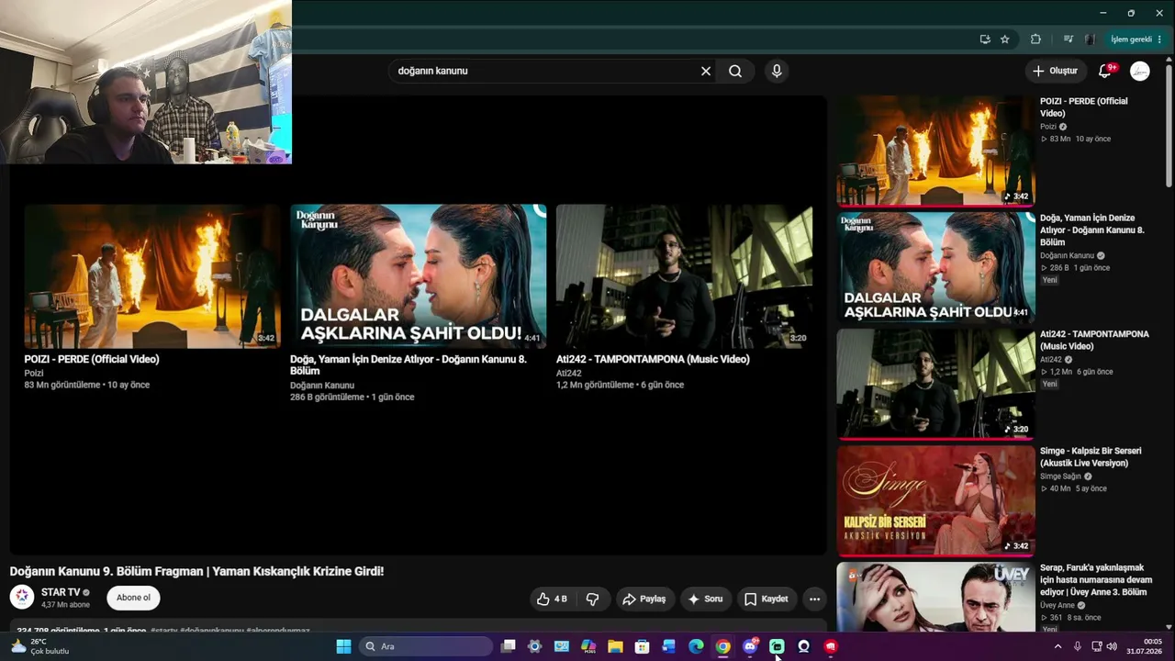This screenshot has height=661, width=1175.
Task: Open sidebar video Simge - Kalpsiz Bir Serseri
Action: point(1091,457)
